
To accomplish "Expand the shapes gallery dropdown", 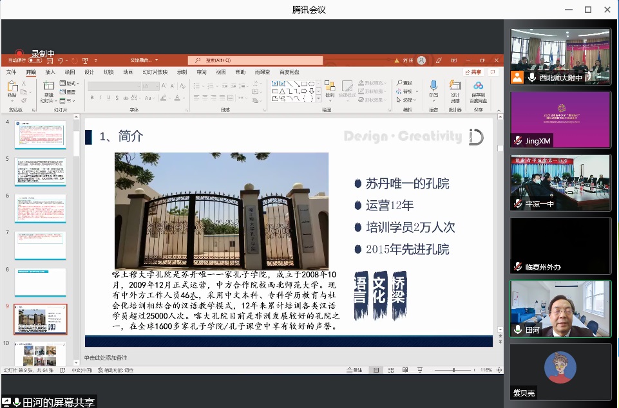I will pos(318,99).
